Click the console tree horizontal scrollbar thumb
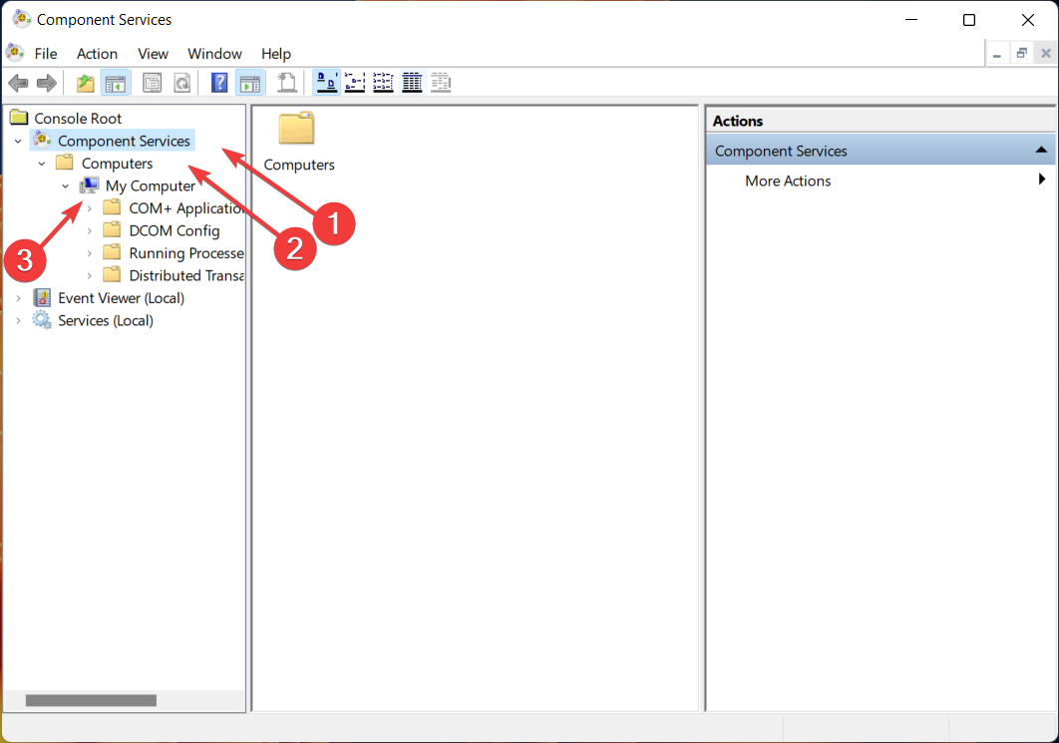 (x=91, y=700)
